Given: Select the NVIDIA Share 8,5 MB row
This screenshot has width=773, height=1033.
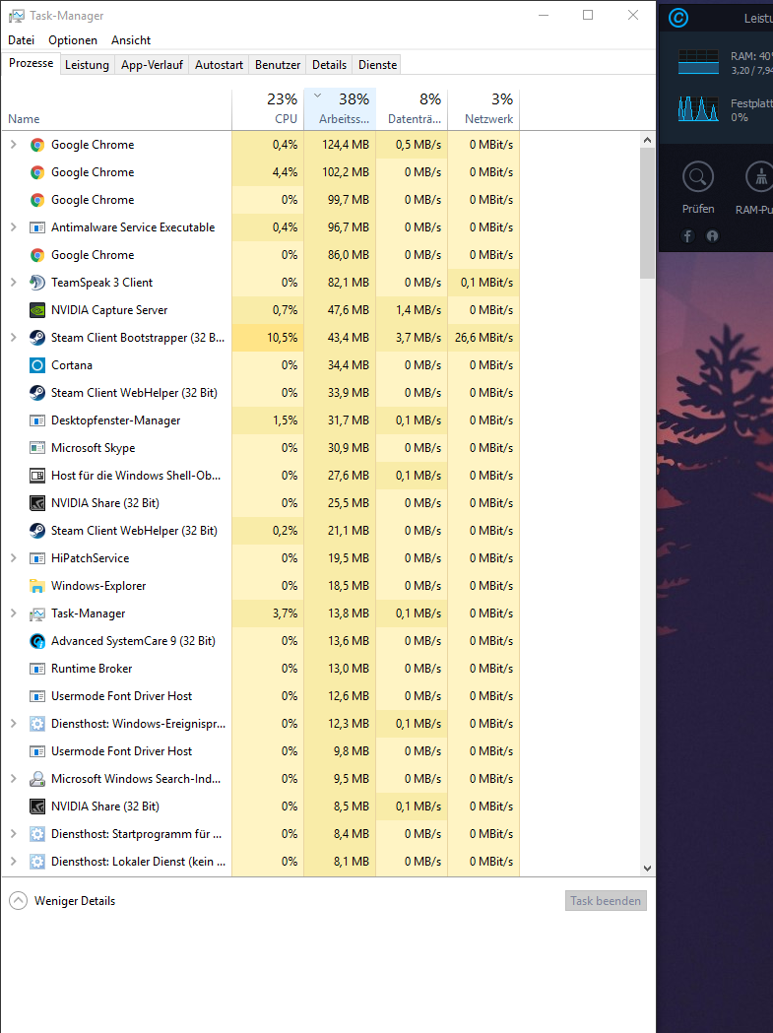Looking at the screenshot, I should pyautogui.click(x=261, y=807).
